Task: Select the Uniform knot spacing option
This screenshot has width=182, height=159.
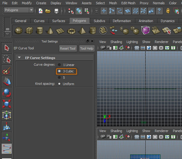Action: (x=59, y=84)
